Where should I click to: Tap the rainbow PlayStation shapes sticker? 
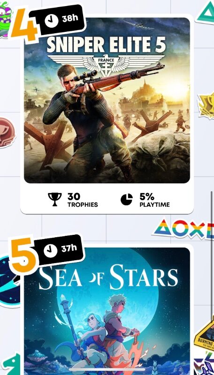[183, 229]
